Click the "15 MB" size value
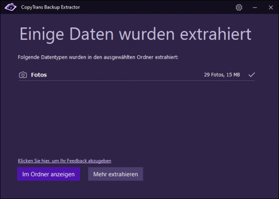The image size is (279, 199). click(x=233, y=75)
